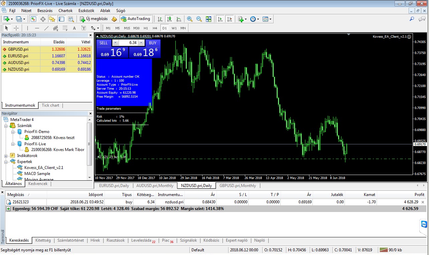
Task: Select the trendline drawing tool
Action: (46, 28)
